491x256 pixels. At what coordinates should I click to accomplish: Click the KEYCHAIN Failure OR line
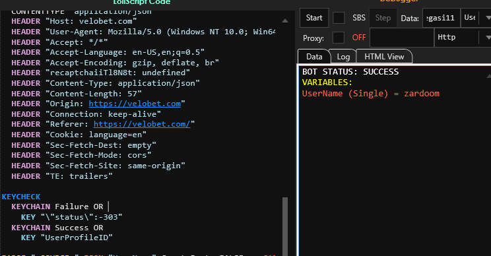coord(57,207)
